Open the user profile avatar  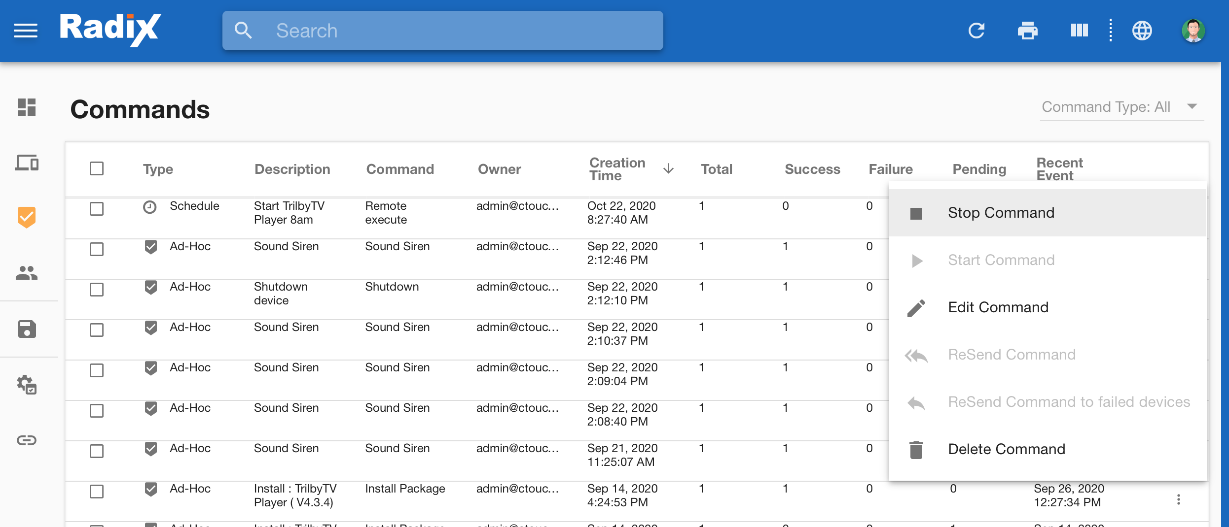pos(1193,31)
